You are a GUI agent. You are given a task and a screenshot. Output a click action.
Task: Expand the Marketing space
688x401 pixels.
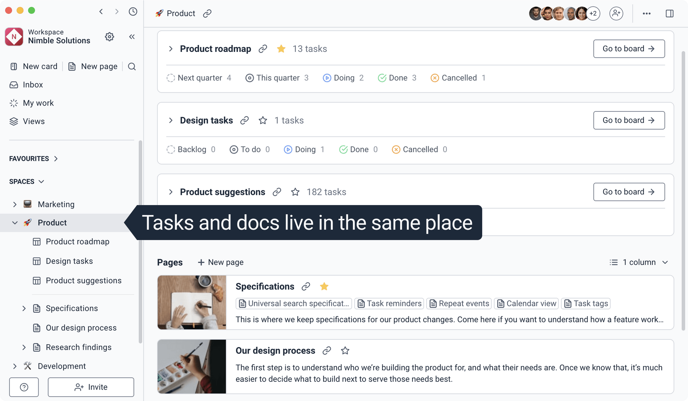(x=15, y=204)
